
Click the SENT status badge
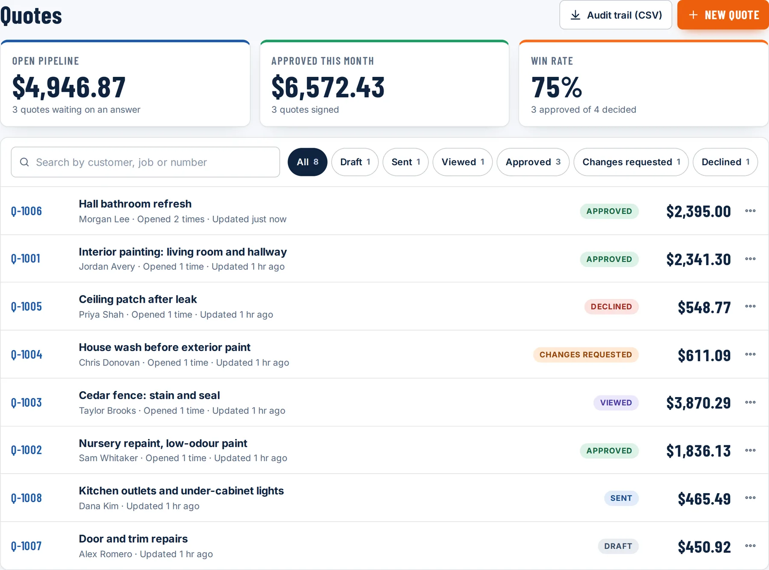[621, 498]
